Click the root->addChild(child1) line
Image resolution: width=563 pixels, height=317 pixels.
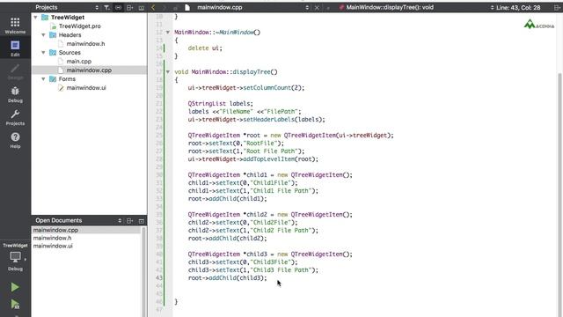pyautogui.click(x=228, y=199)
